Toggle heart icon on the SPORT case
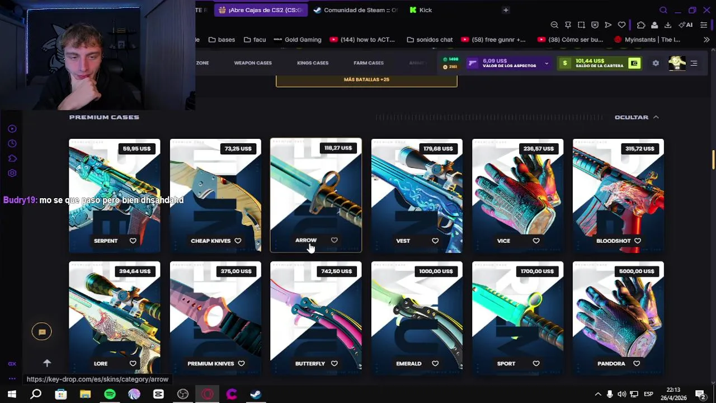 (x=536, y=363)
